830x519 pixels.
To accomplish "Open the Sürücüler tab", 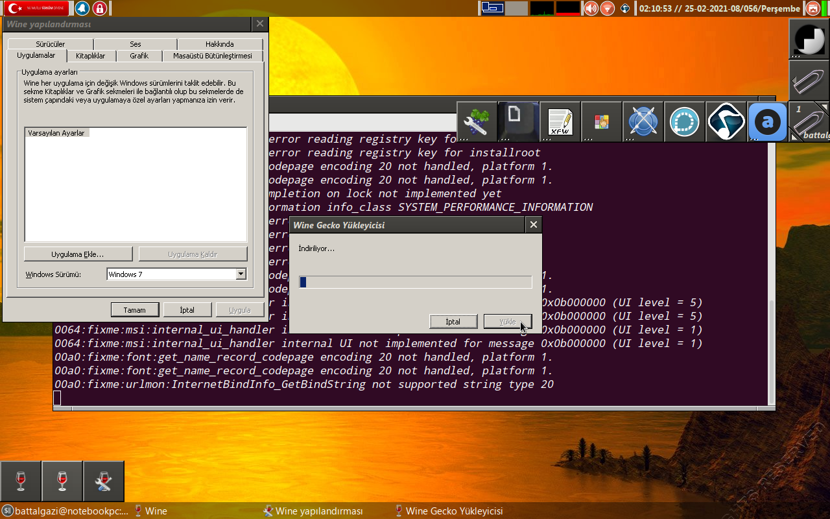I will coord(51,44).
